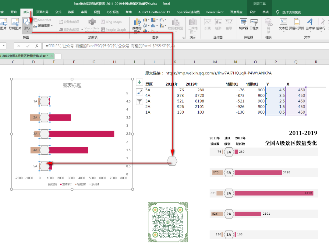
Task: Close the workbook document tab
Action: [x=51, y=56]
